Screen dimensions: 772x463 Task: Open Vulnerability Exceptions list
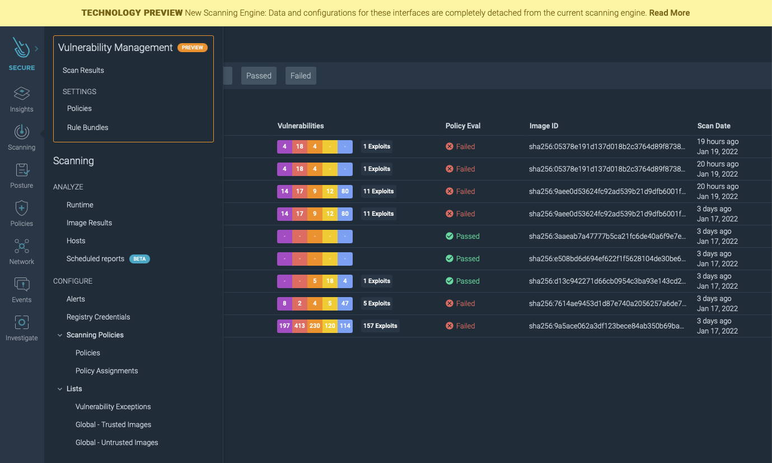point(114,406)
